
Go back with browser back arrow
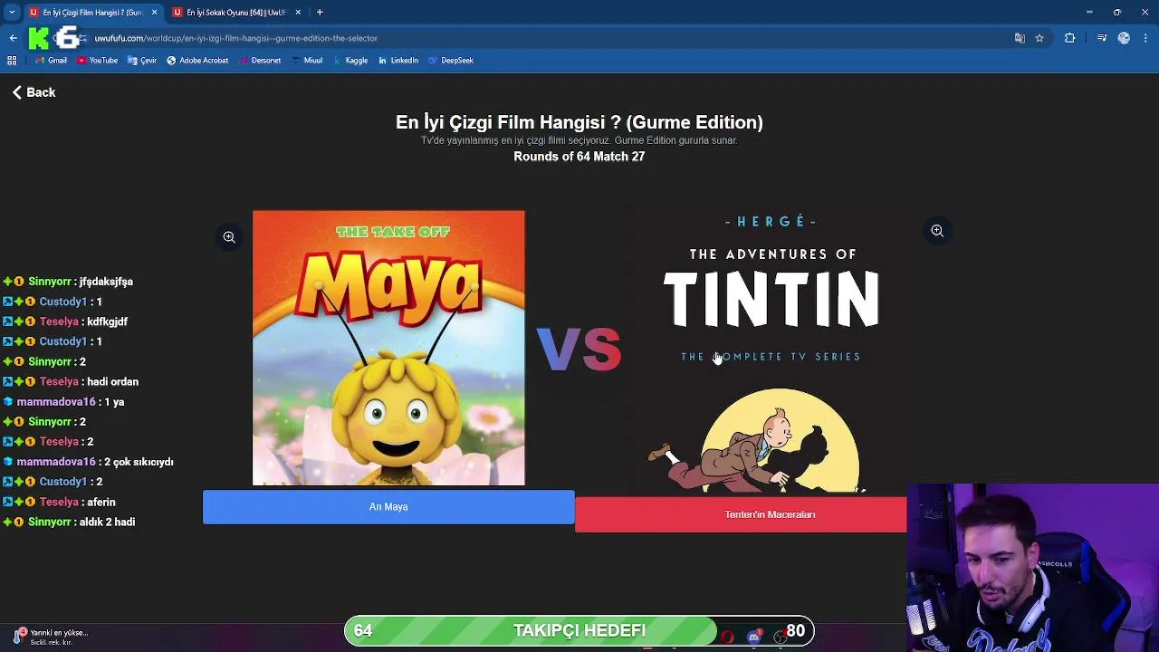(x=13, y=38)
